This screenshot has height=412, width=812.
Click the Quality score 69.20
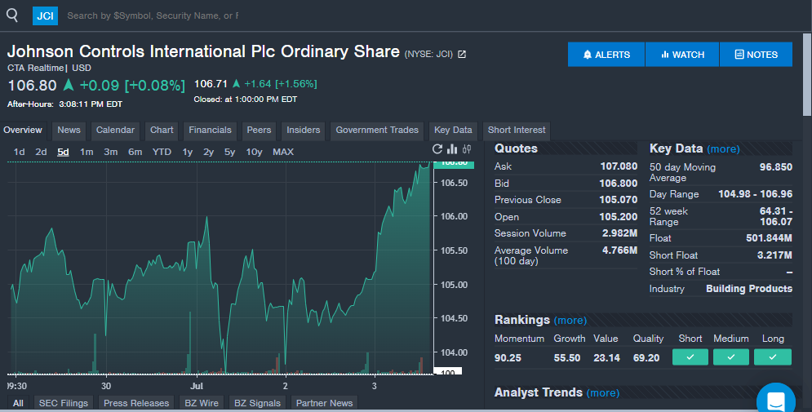(646, 358)
